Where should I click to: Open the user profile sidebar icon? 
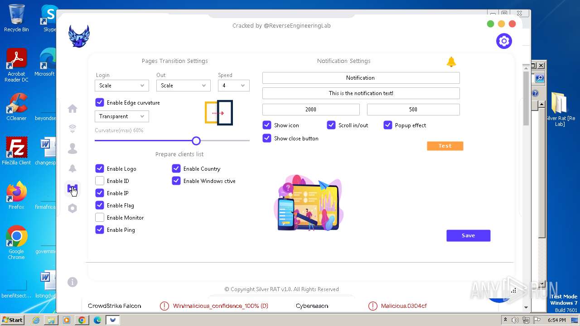click(72, 149)
